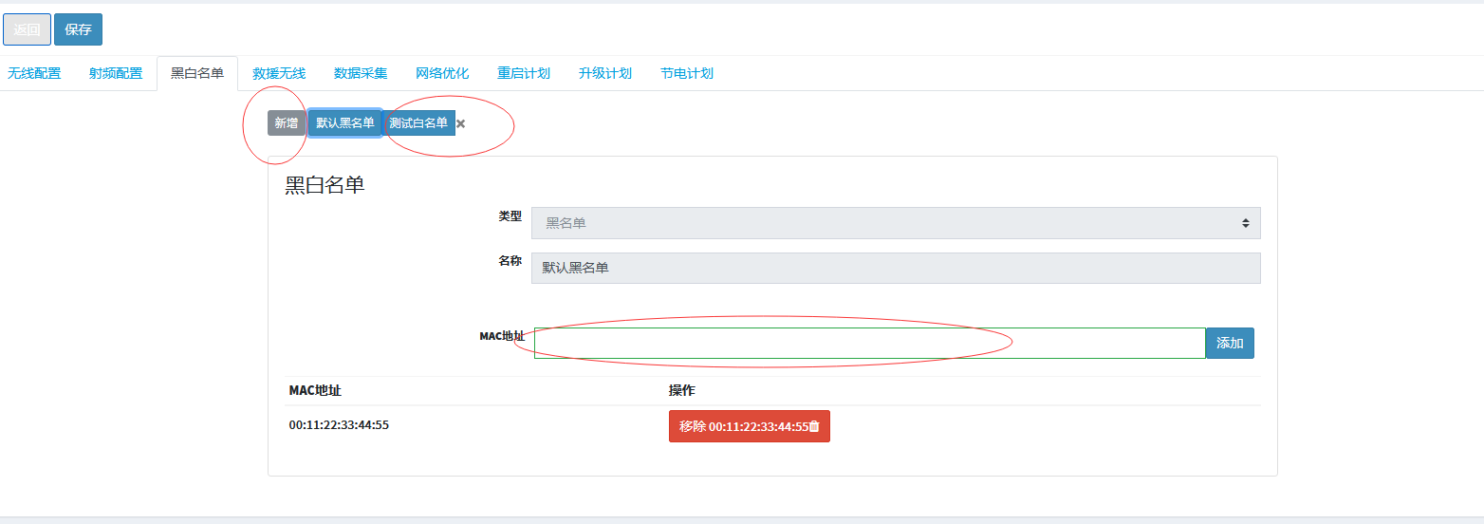The image size is (1484, 524).
Task: Open the 无线配置 tab
Action: click(34, 73)
